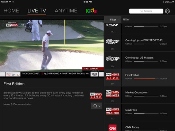175x131 pixels.
Task: Tap the Sky News Business channel logo
Action: pos(113,94)
